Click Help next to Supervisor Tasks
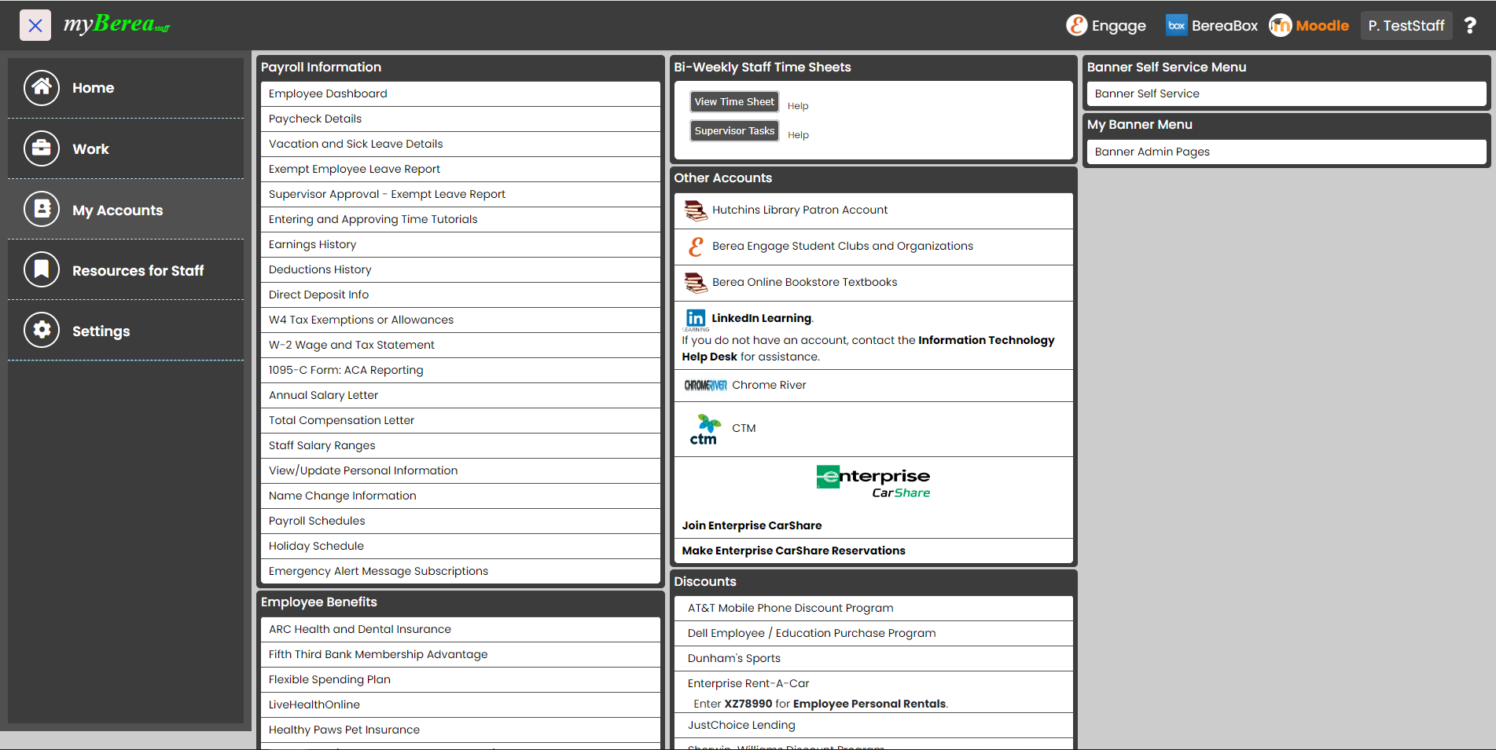Image resolution: width=1496 pixels, height=750 pixels. tap(798, 135)
